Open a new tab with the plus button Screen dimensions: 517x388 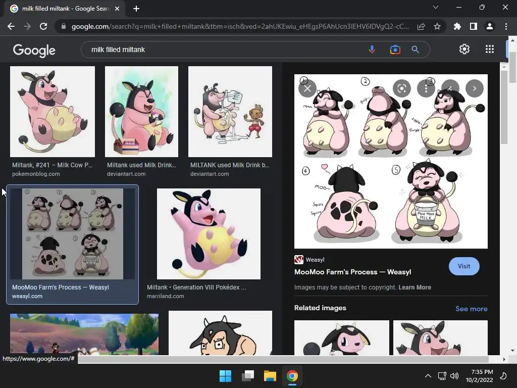pos(136,9)
